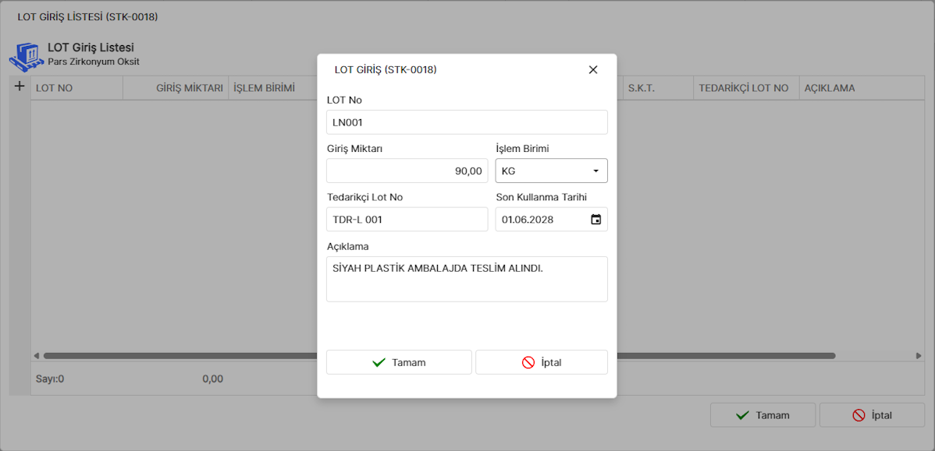This screenshot has width=935, height=451.
Task: Click the LOT Giriş Listesi pallet icon
Action: coord(27,55)
